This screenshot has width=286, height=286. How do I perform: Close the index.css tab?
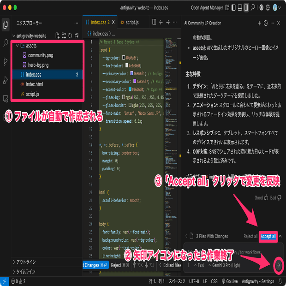pyautogui.click(x=113, y=22)
